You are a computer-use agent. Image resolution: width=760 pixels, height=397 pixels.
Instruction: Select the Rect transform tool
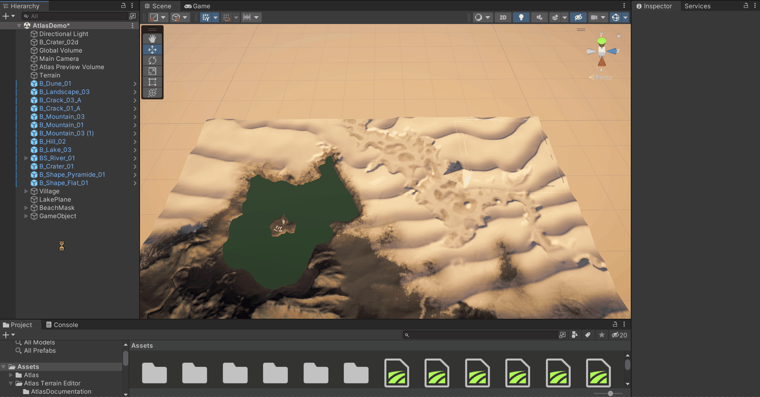click(152, 82)
